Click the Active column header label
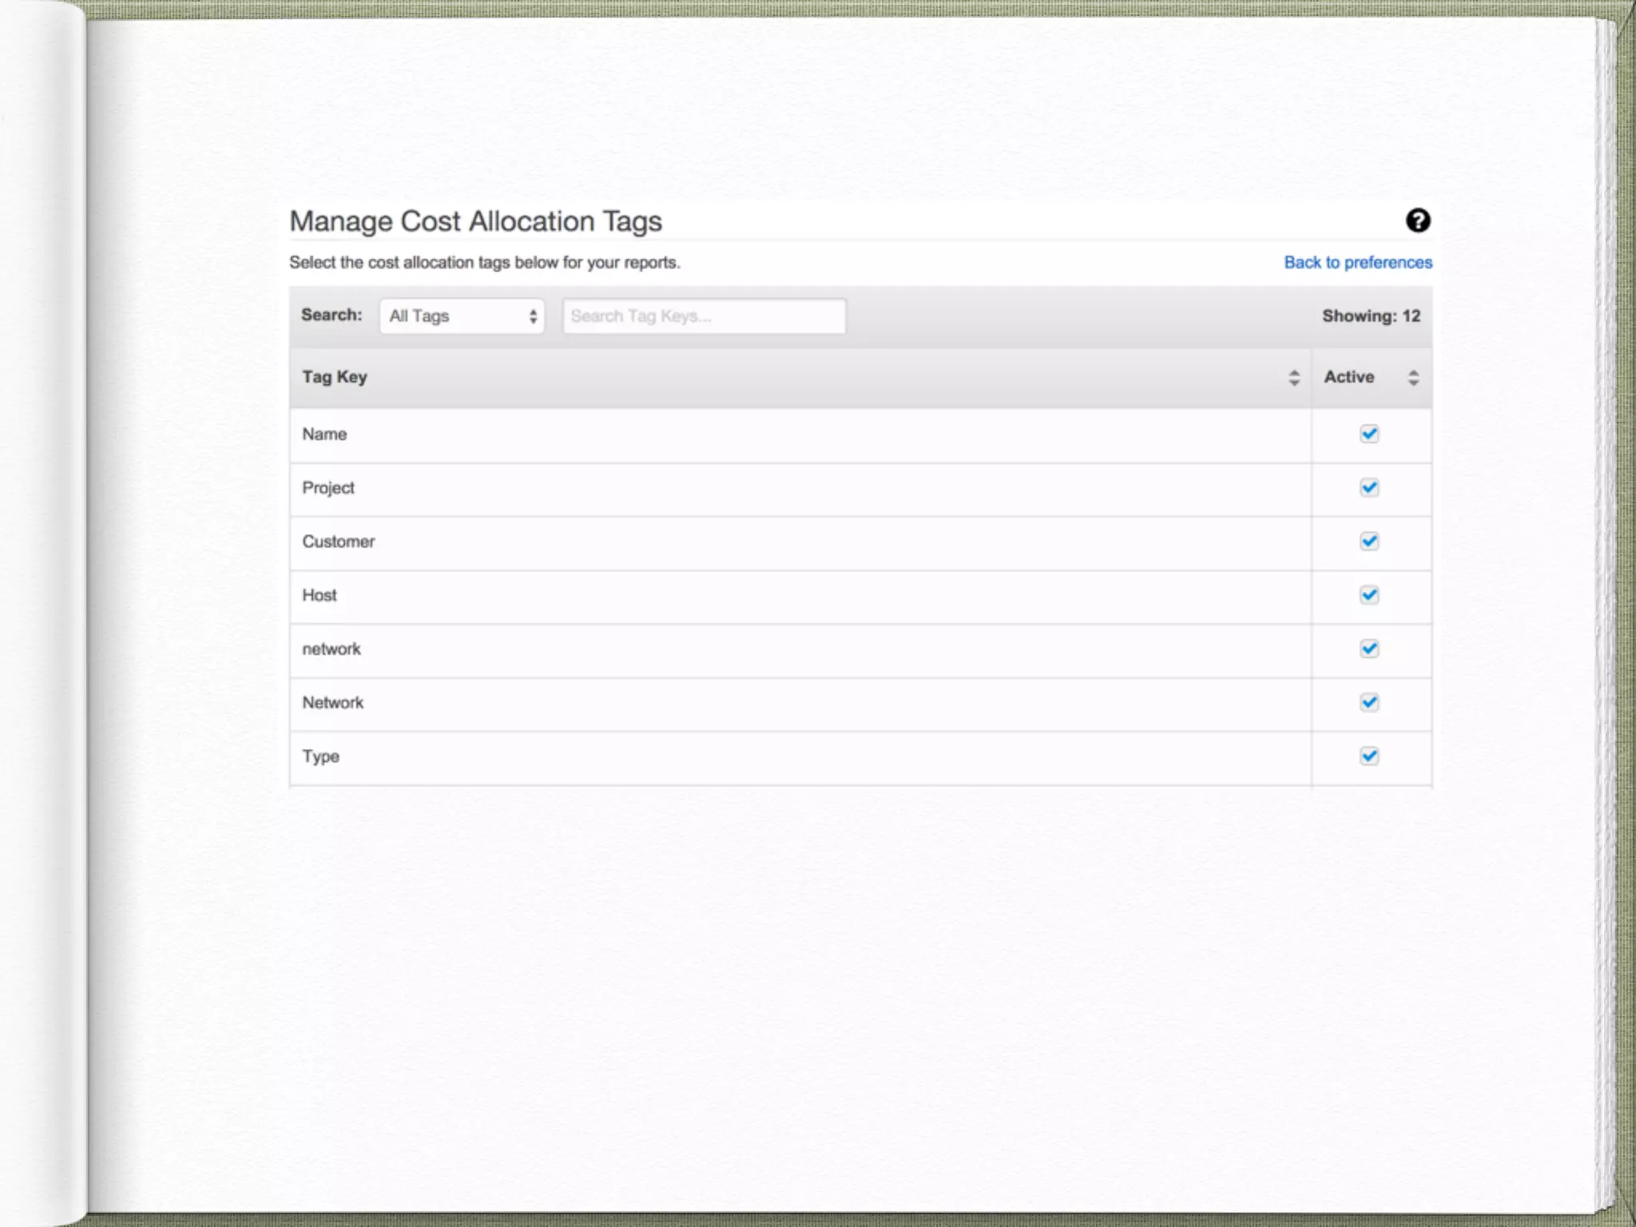 coord(1348,377)
